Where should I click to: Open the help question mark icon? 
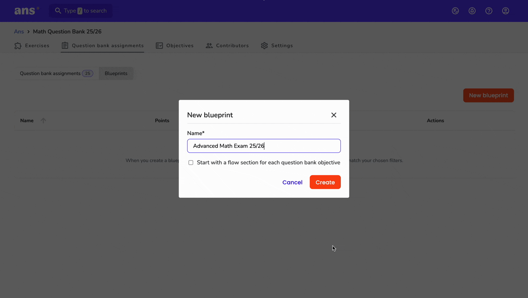click(489, 11)
